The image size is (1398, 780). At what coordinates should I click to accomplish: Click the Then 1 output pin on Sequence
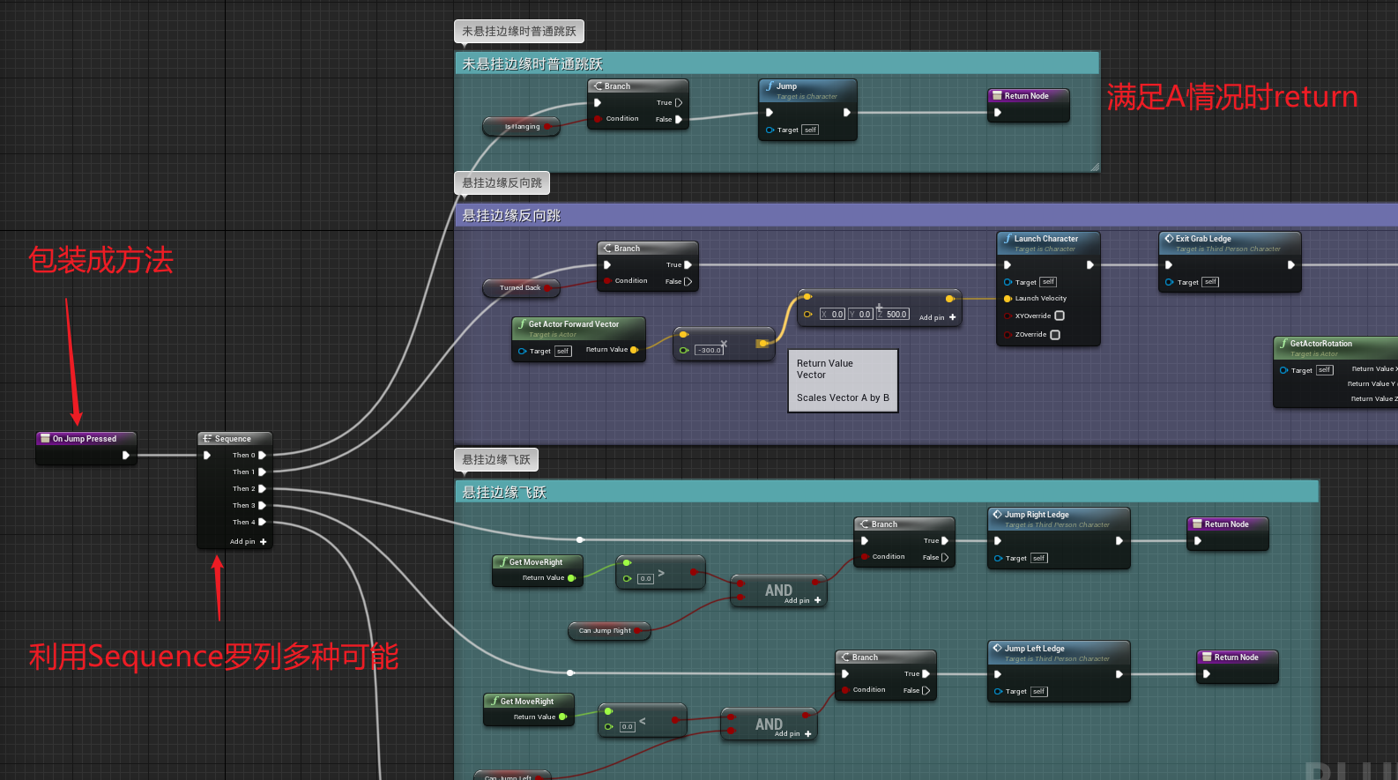pyautogui.click(x=262, y=472)
